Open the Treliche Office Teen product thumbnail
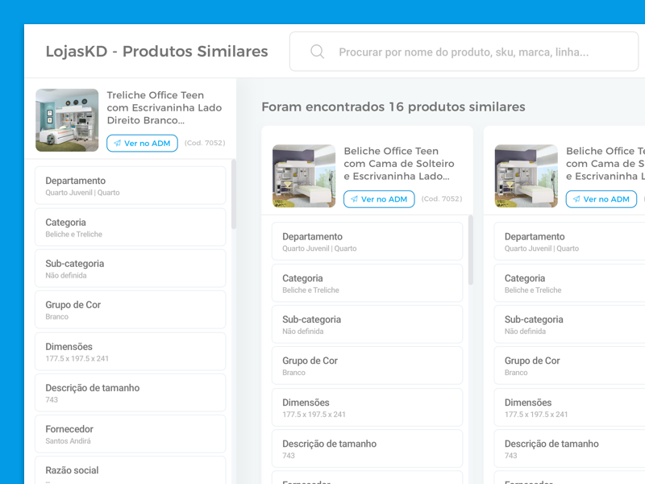Image resolution: width=645 pixels, height=484 pixels. point(67,120)
